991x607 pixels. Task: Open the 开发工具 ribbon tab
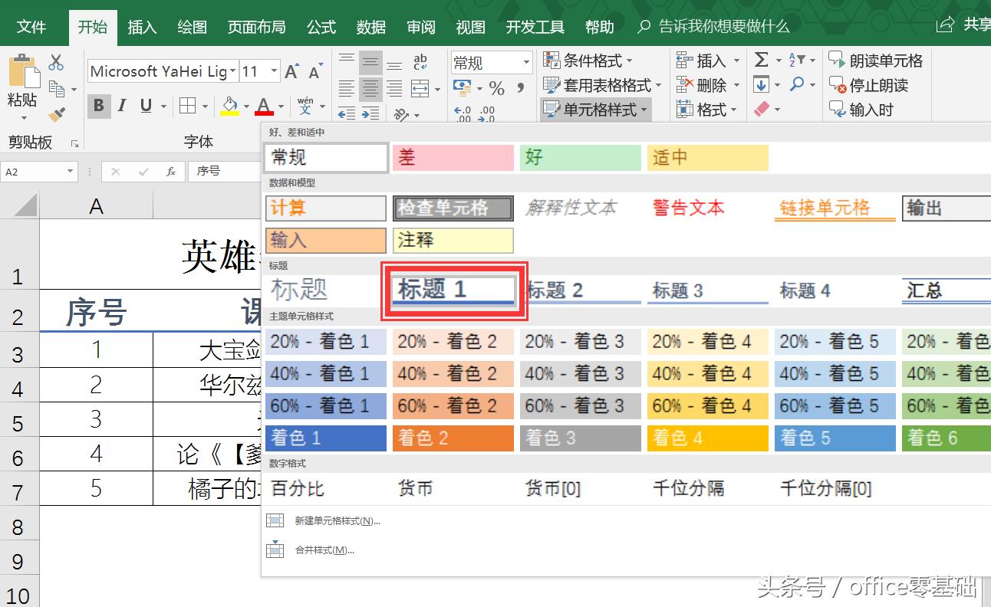[535, 27]
